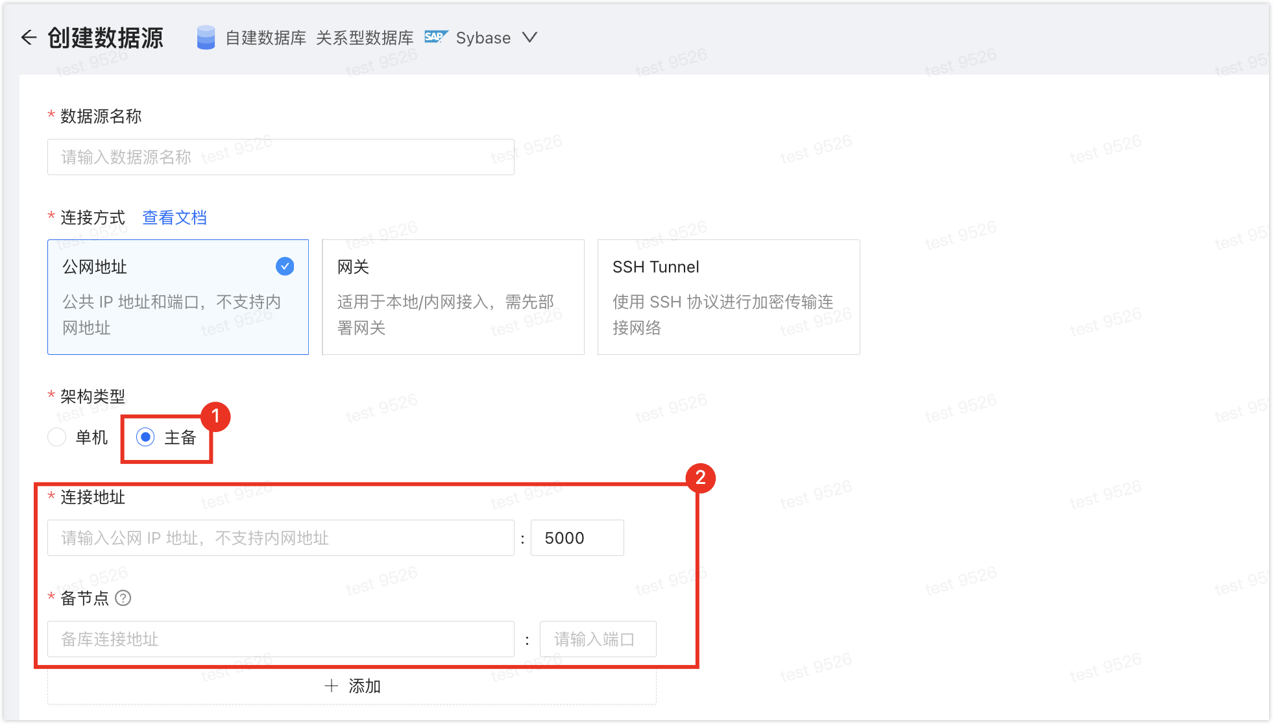The image size is (1273, 724).
Task: Click the plus icon beside 添加
Action: 332,686
